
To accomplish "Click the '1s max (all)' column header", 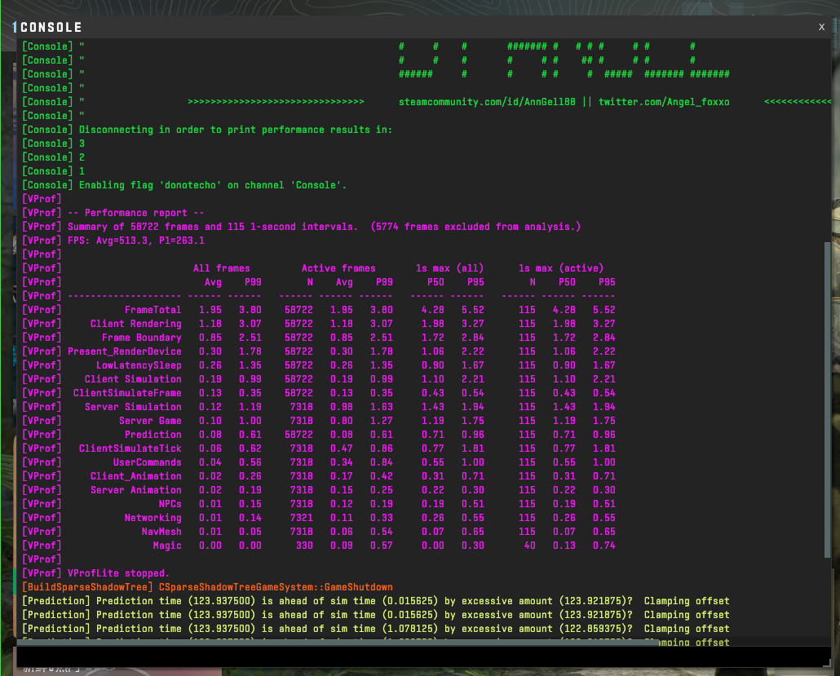I will pyautogui.click(x=449, y=268).
